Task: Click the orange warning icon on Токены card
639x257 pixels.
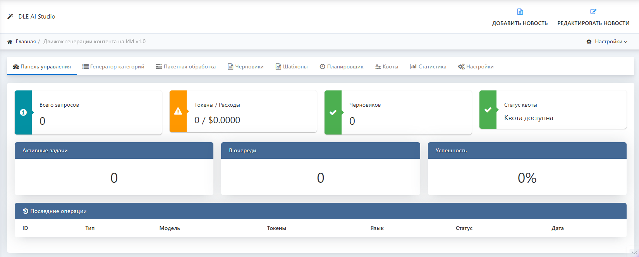Action: tap(178, 111)
